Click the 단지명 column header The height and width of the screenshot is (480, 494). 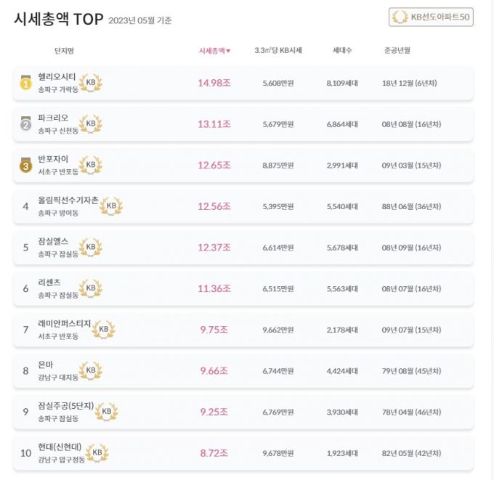64,51
